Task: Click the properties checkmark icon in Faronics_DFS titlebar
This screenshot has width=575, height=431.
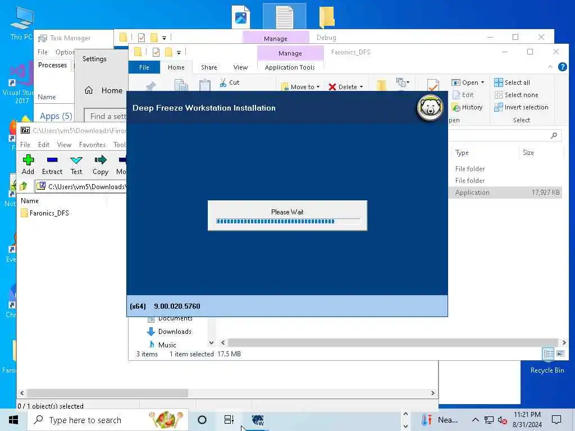Action: (156, 52)
